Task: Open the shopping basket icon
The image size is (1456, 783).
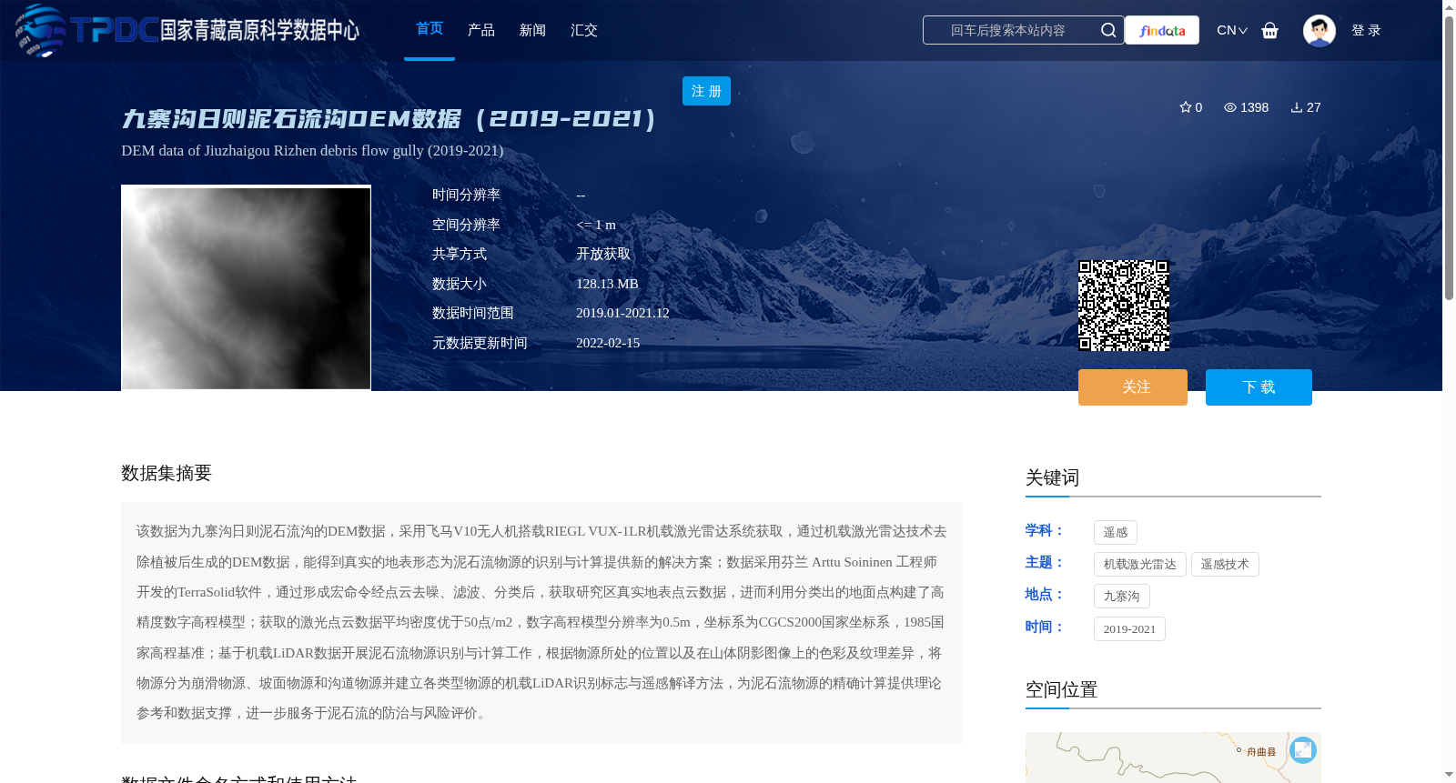Action: point(1270,30)
